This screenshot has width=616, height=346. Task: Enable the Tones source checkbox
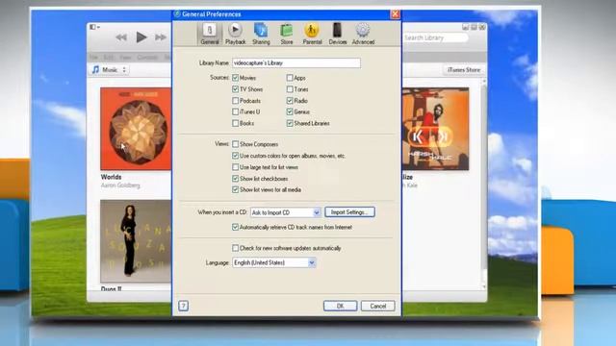(x=290, y=89)
